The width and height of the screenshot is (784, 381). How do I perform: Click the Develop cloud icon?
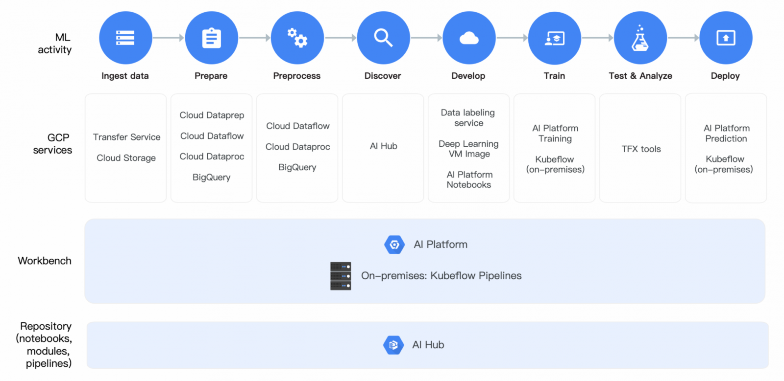click(469, 38)
